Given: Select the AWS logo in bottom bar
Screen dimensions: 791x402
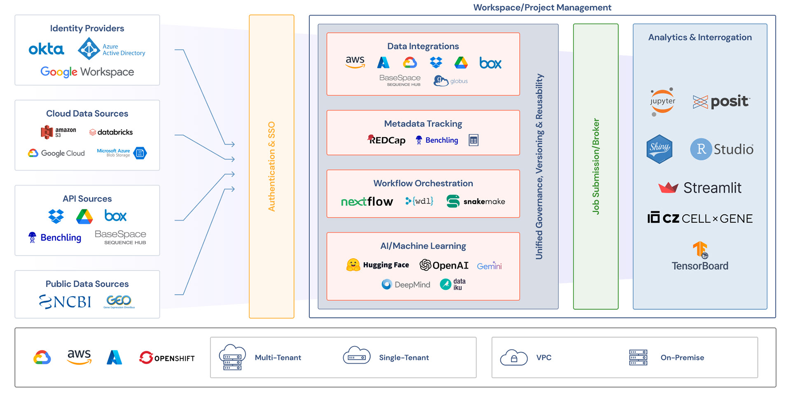Looking at the screenshot, I should pyautogui.click(x=79, y=357).
